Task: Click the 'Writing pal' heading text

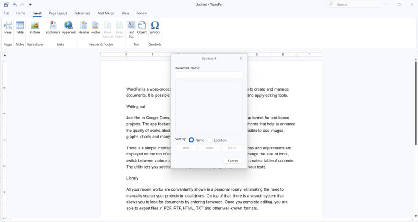Action: (x=136, y=107)
